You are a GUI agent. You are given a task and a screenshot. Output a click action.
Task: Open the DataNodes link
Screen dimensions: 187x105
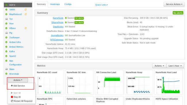(58, 27)
